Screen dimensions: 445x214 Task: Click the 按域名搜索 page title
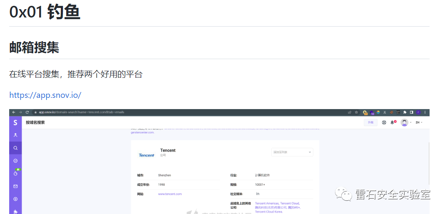pyautogui.click(x=35, y=122)
